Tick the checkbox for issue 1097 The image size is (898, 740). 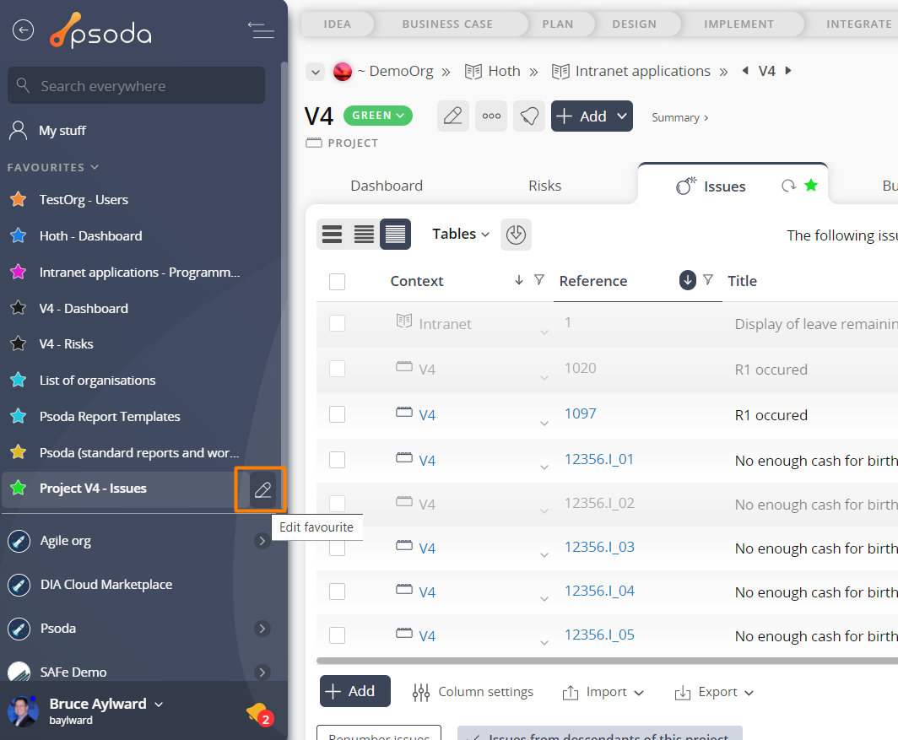338,414
